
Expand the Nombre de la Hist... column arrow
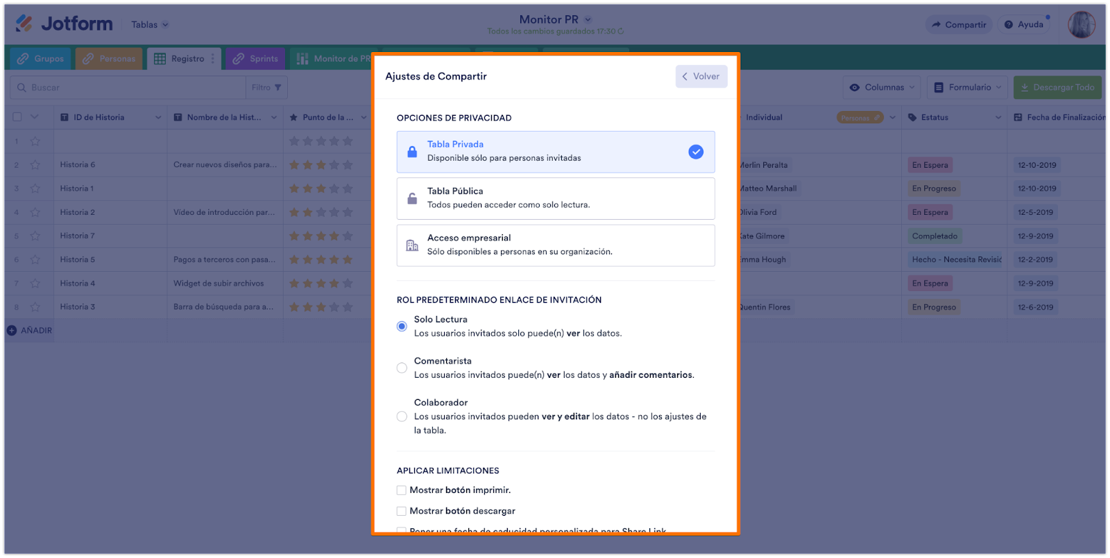pyautogui.click(x=274, y=118)
